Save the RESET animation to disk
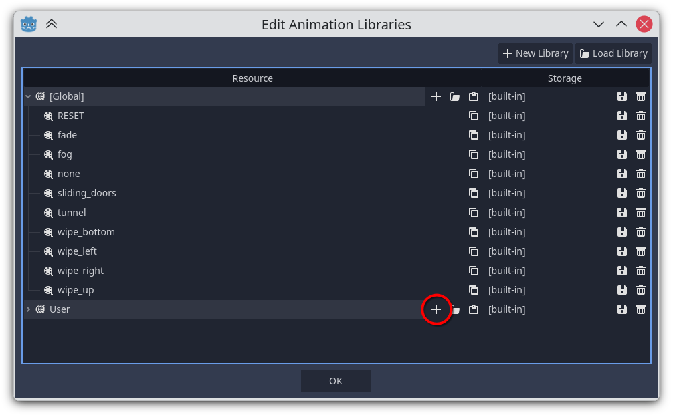This screenshot has width=673, height=417. click(622, 116)
